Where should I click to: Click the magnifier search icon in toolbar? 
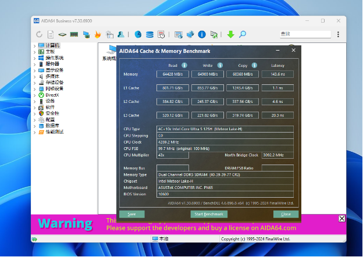click(243, 34)
